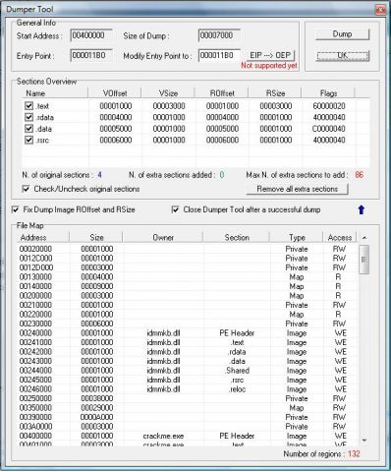
Task: Select the .data row flags C0000040
Action: pyautogui.click(x=329, y=129)
